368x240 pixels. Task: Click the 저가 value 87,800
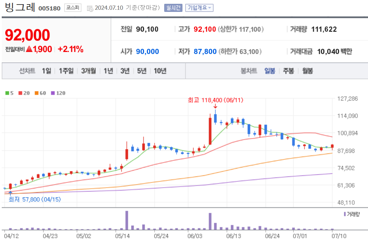click(205, 52)
